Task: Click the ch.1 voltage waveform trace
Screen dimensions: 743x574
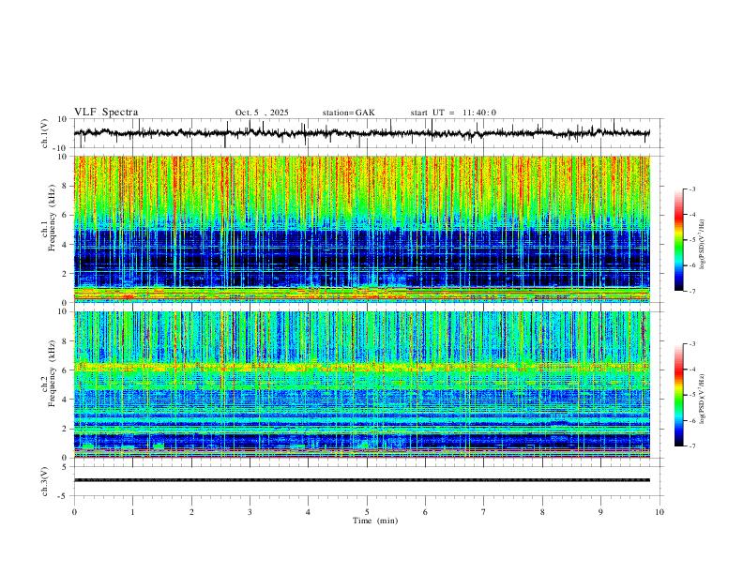Action: click(361, 133)
